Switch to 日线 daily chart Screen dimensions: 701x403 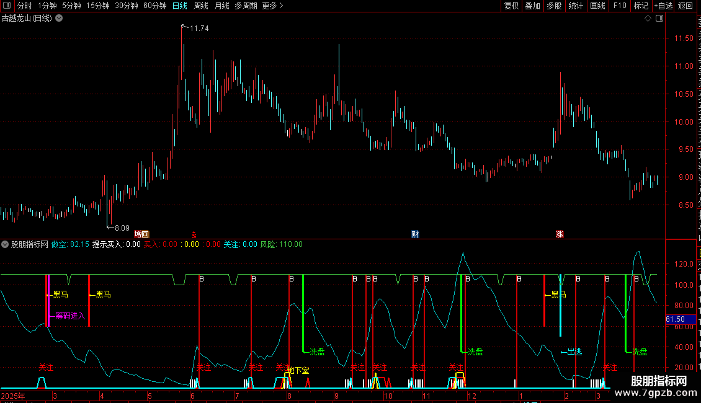click(x=180, y=6)
